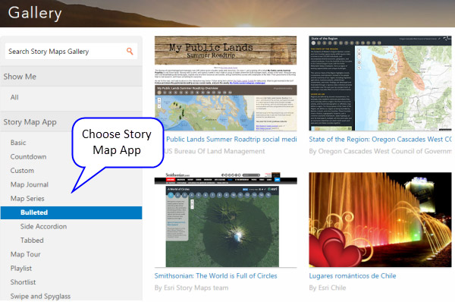This screenshot has height=302, width=455.
Task: Select the highlighted Bulleted layout
Action: [71, 212]
